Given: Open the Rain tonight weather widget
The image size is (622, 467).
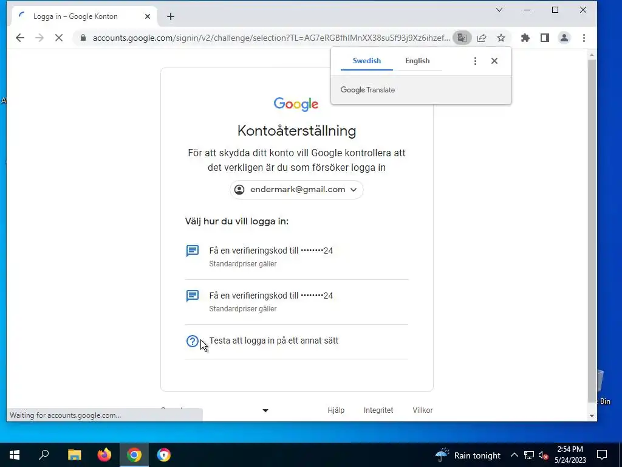Looking at the screenshot, I should (x=468, y=455).
